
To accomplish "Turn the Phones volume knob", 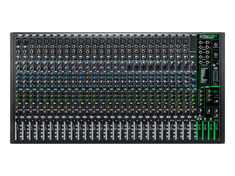I will point(216,110).
